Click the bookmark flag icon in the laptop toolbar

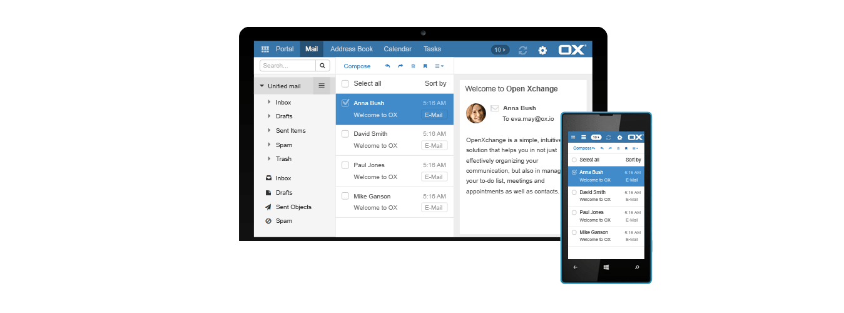[x=425, y=66]
